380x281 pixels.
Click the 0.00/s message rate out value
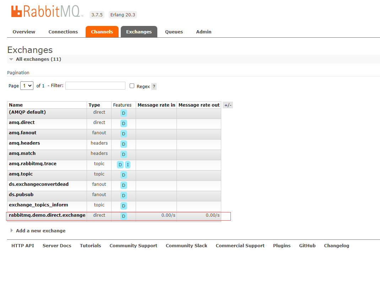(213, 215)
